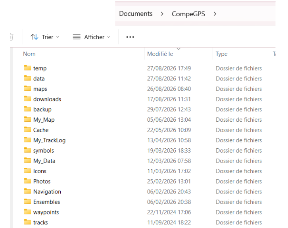
Task: Select the tracks folder icon
Action: (27, 222)
